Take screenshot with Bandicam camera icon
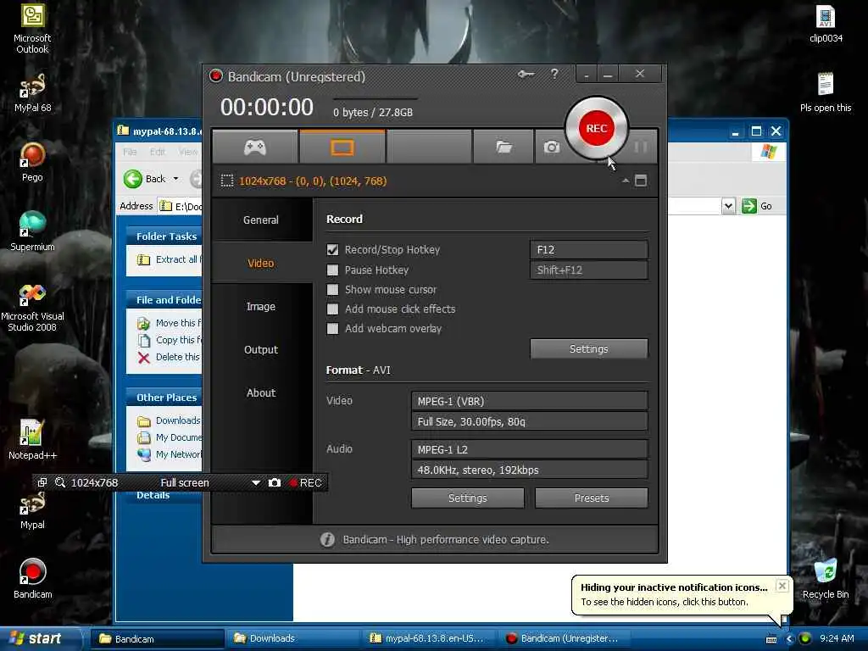The image size is (868, 651). point(551,147)
